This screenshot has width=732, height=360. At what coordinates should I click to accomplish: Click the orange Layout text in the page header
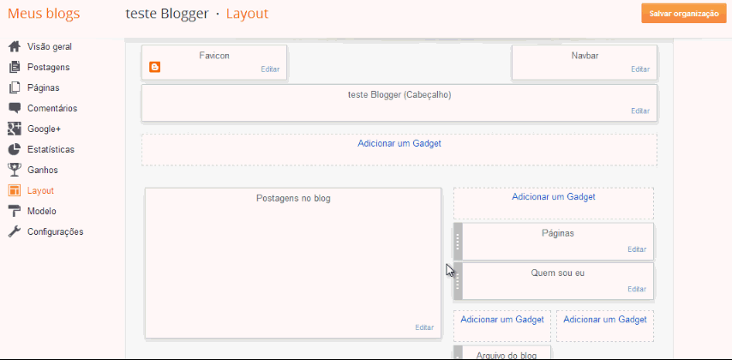point(247,14)
